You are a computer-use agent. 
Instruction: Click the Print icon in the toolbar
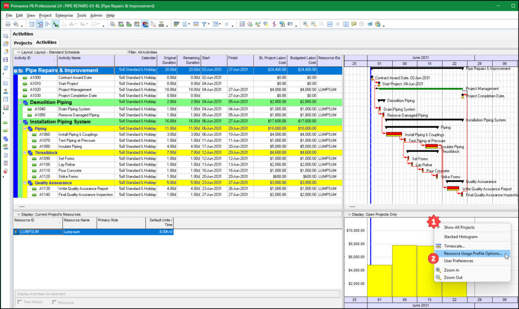pyautogui.click(x=8, y=24)
